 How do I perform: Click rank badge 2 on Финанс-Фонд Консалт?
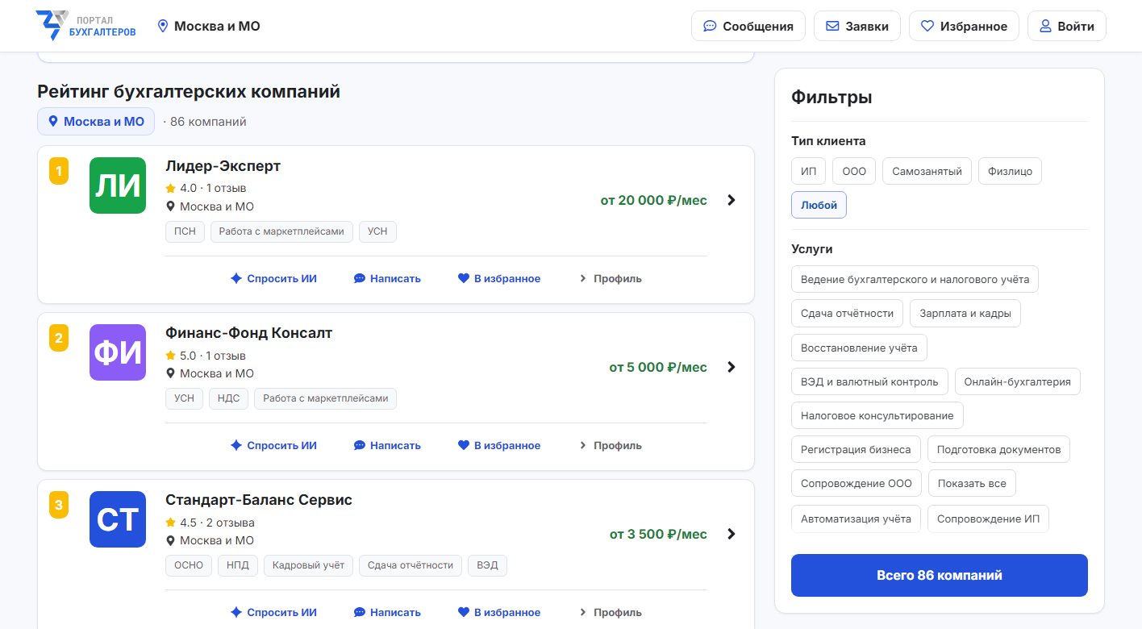coord(59,338)
